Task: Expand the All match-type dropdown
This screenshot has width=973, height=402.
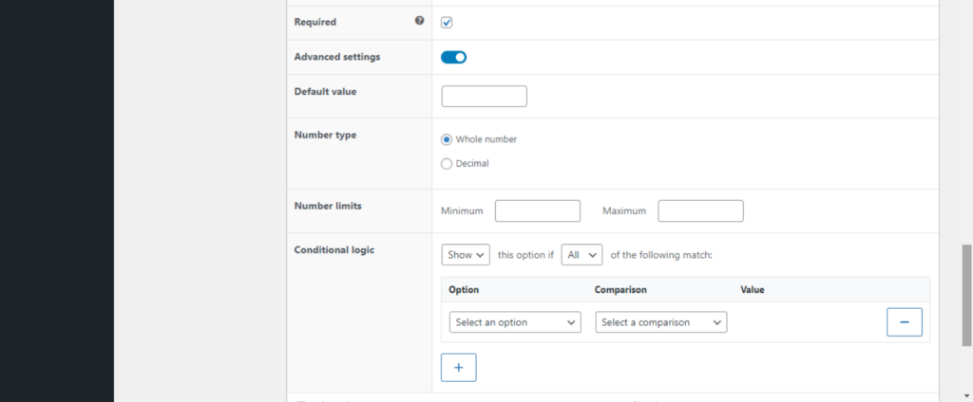Action: pos(582,255)
